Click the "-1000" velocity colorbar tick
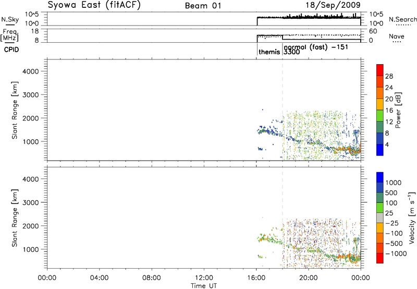 point(396,254)
